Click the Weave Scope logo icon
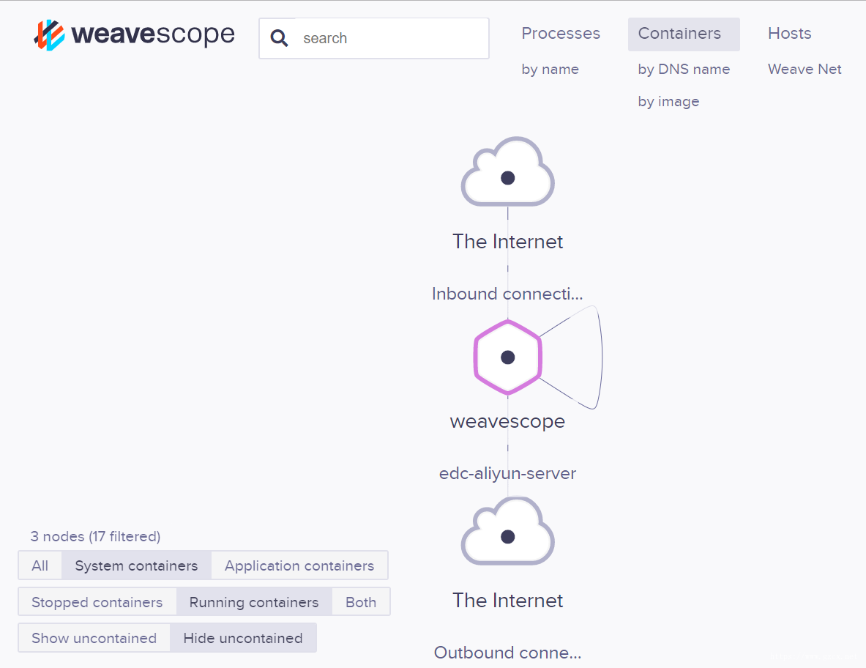 click(49, 35)
